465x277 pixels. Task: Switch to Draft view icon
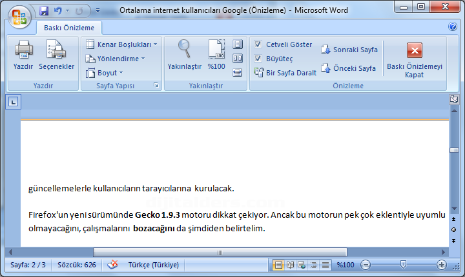325,265
